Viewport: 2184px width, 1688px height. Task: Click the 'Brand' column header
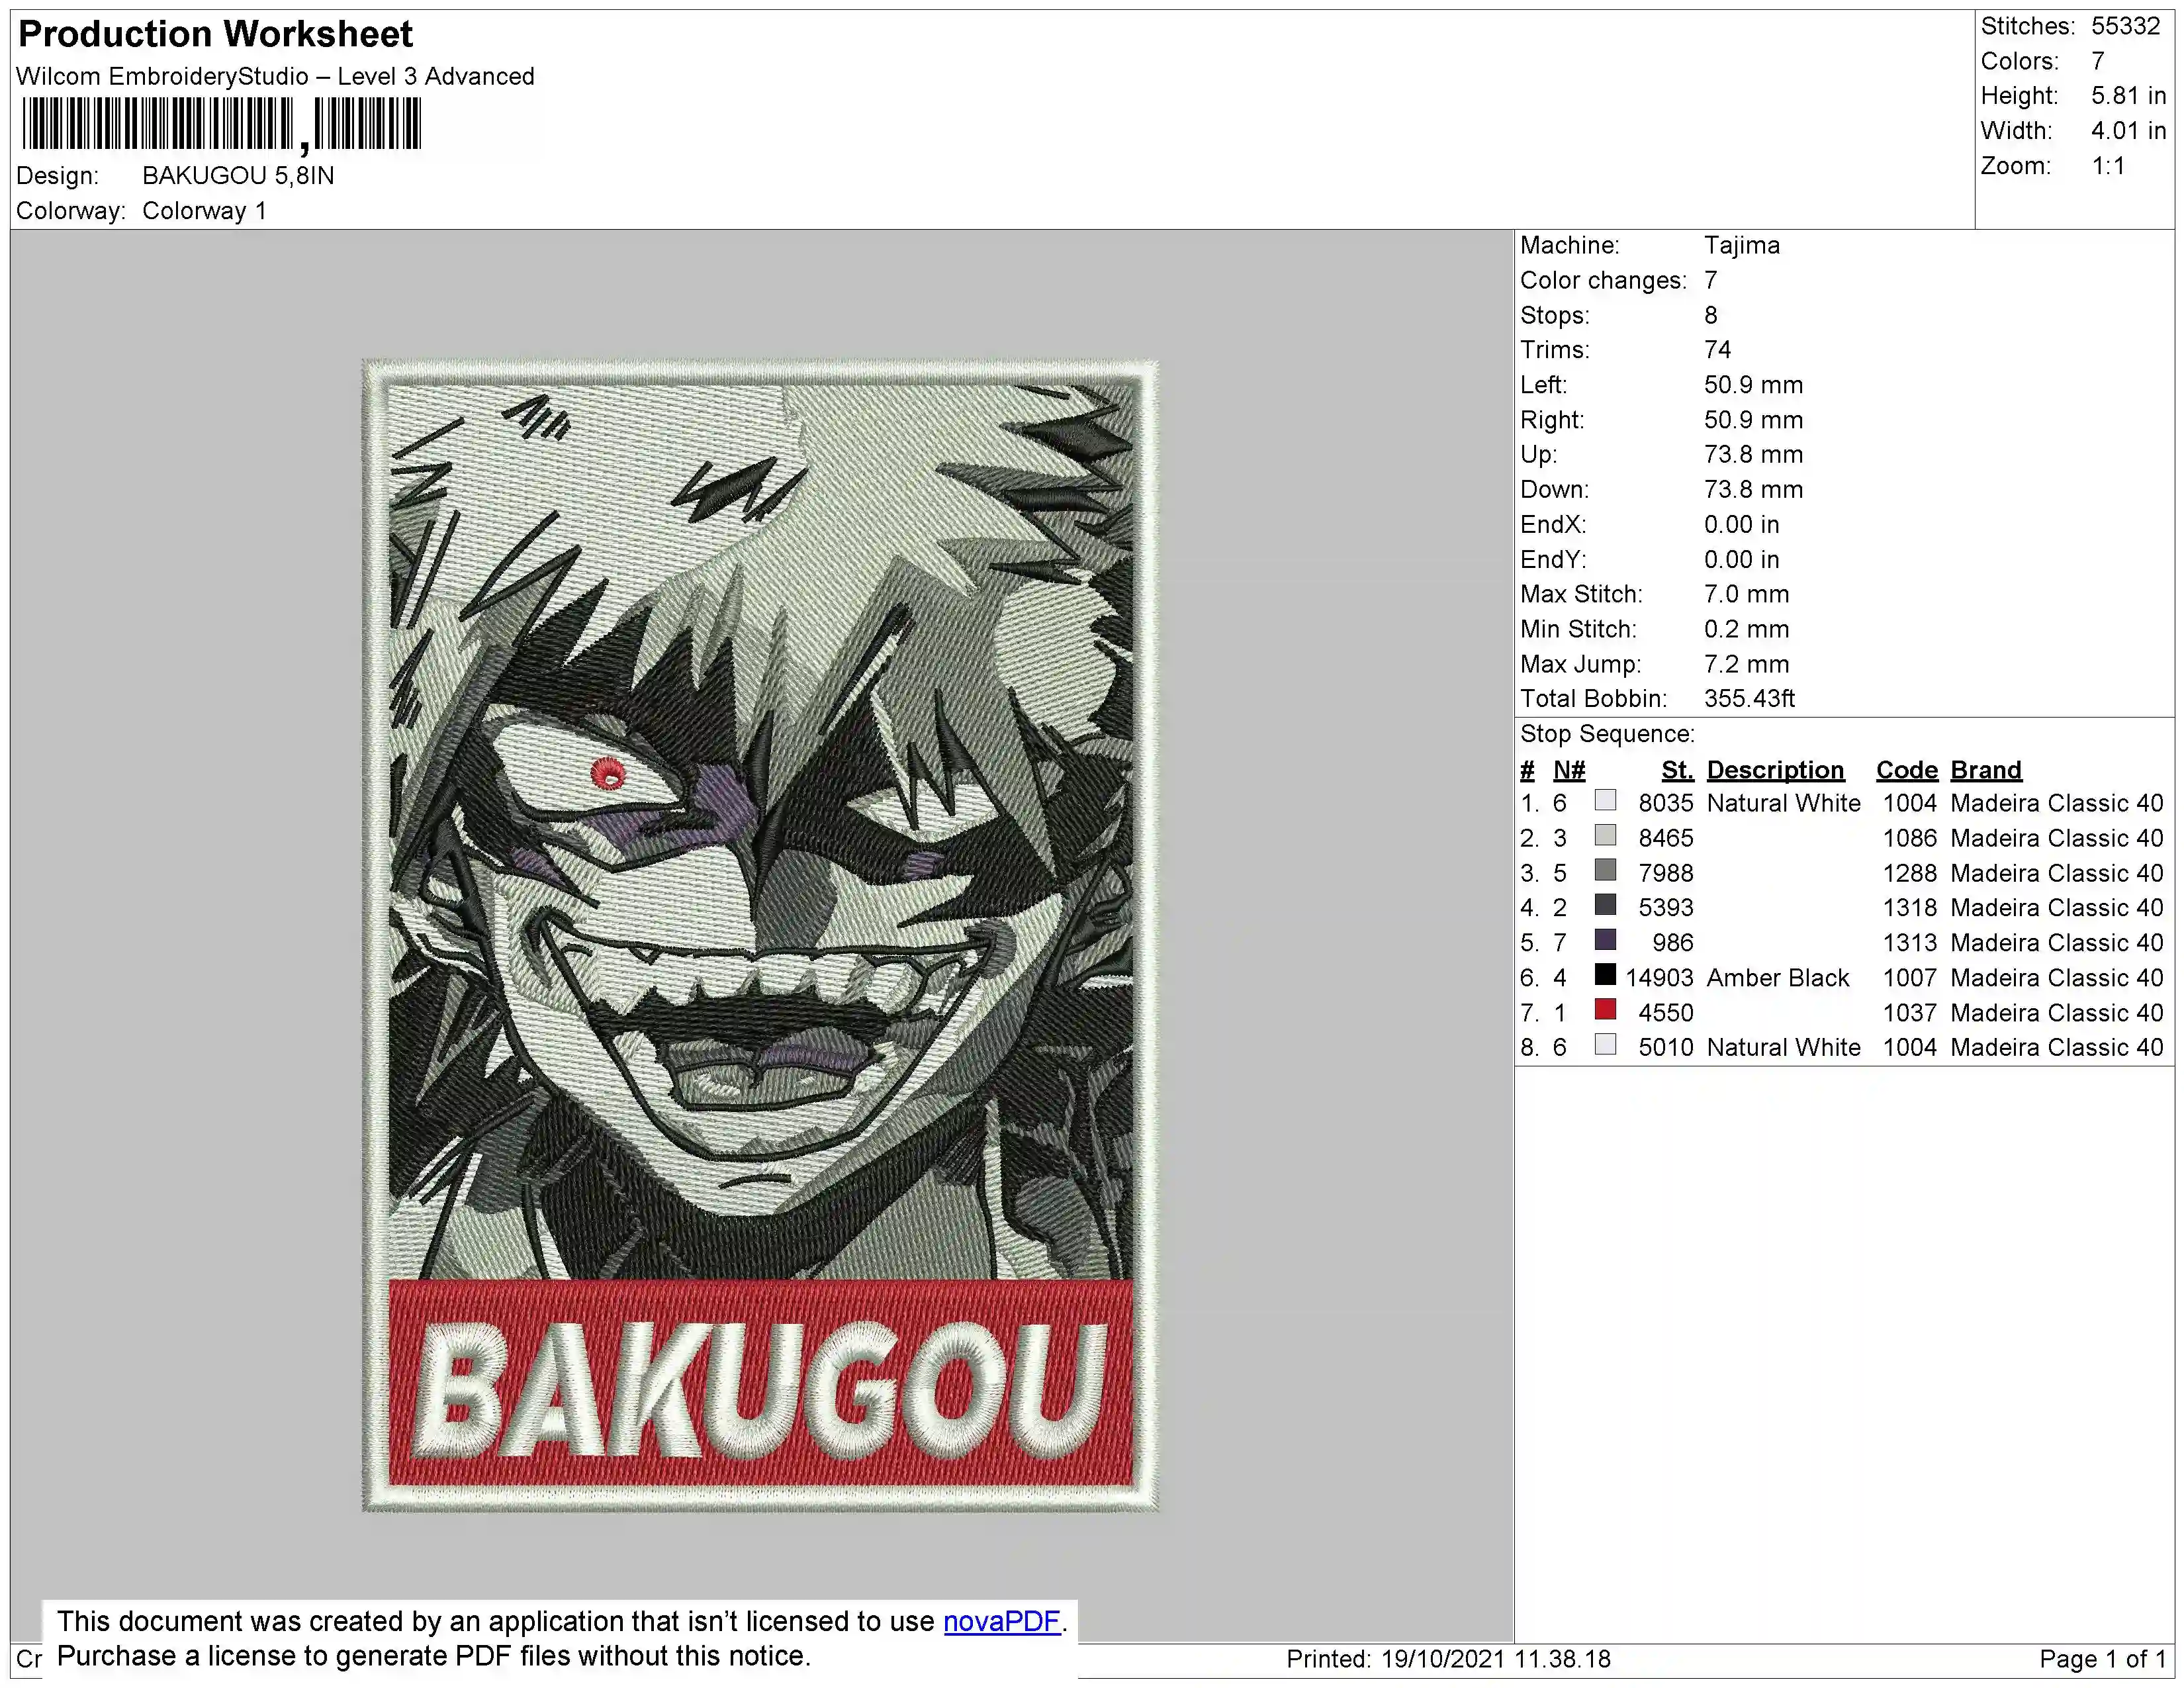(1986, 770)
